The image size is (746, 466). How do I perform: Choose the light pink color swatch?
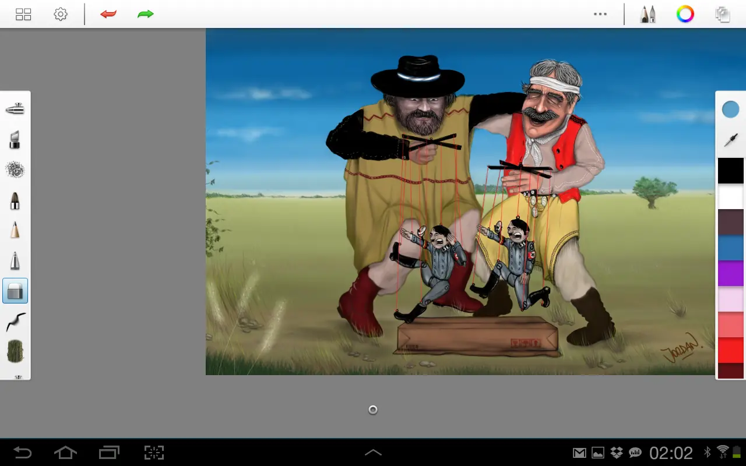click(x=731, y=299)
